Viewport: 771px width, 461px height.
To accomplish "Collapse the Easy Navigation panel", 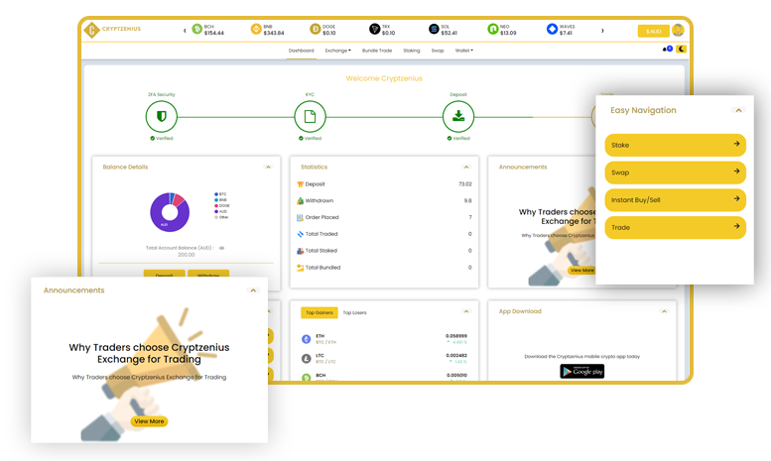I will coord(737,111).
